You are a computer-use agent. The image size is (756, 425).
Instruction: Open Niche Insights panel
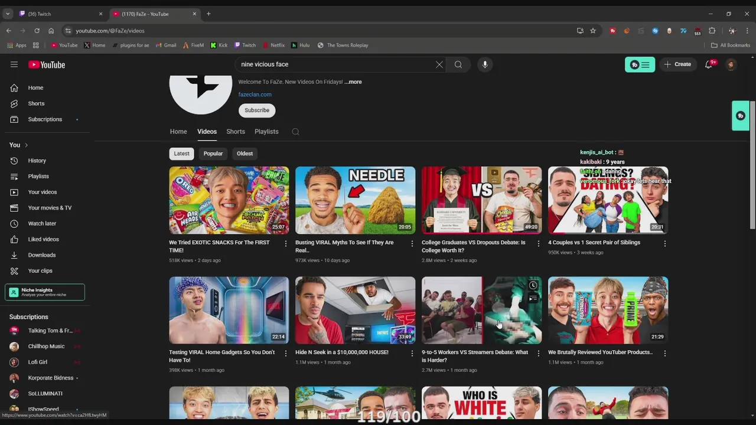[45, 292]
